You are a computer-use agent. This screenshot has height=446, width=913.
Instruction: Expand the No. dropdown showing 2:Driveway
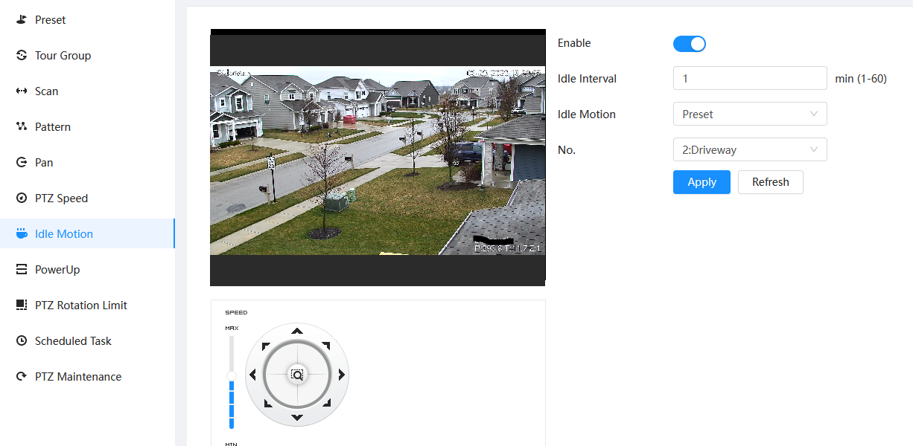coord(749,150)
